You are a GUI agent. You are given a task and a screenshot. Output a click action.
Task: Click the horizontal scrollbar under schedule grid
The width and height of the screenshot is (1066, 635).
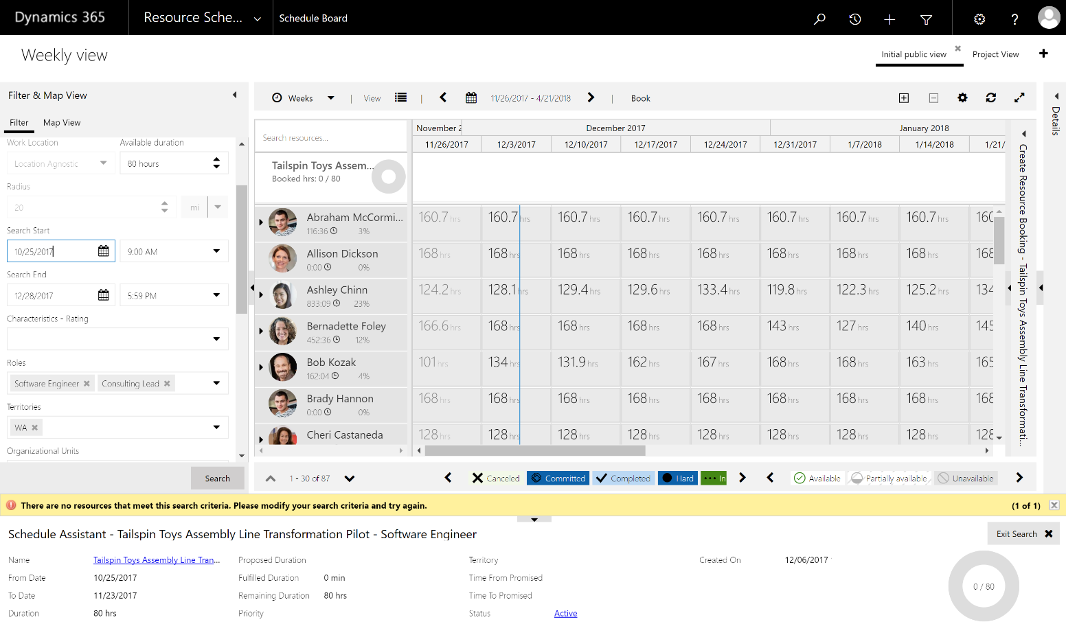click(x=534, y=451)
